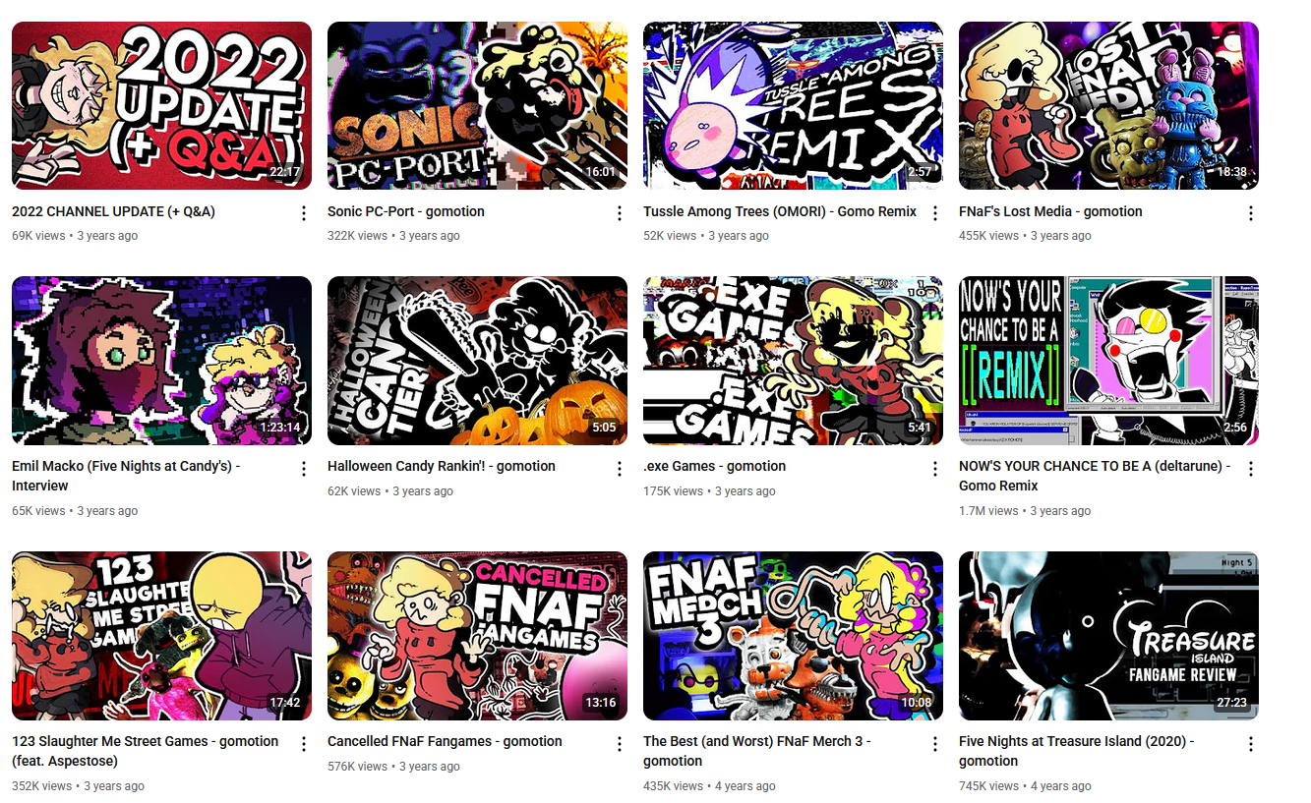The width and height of the screenshot is (1311, 803).
Task: Open three-dot menu for Treasure Island video
Action: [x=1251, y=744]
